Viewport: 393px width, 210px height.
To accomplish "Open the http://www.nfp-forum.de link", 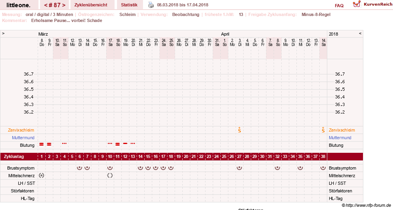I will coord(369,205).
